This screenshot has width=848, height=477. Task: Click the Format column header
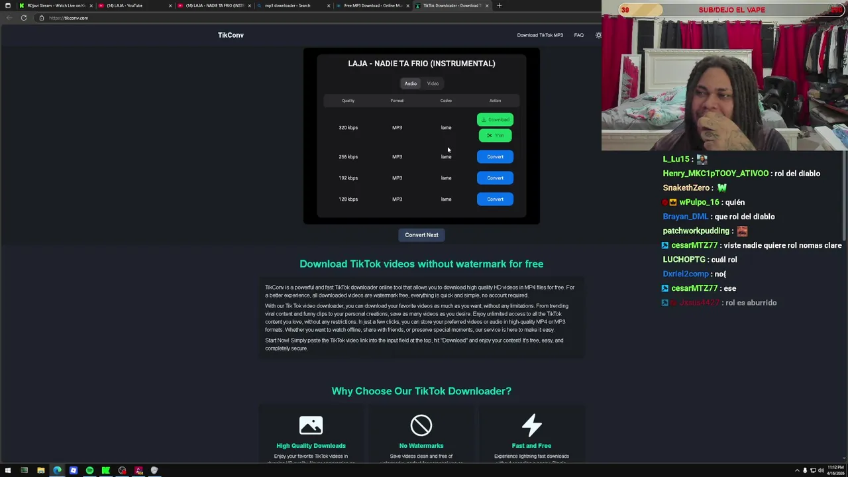tap(397, 101)
